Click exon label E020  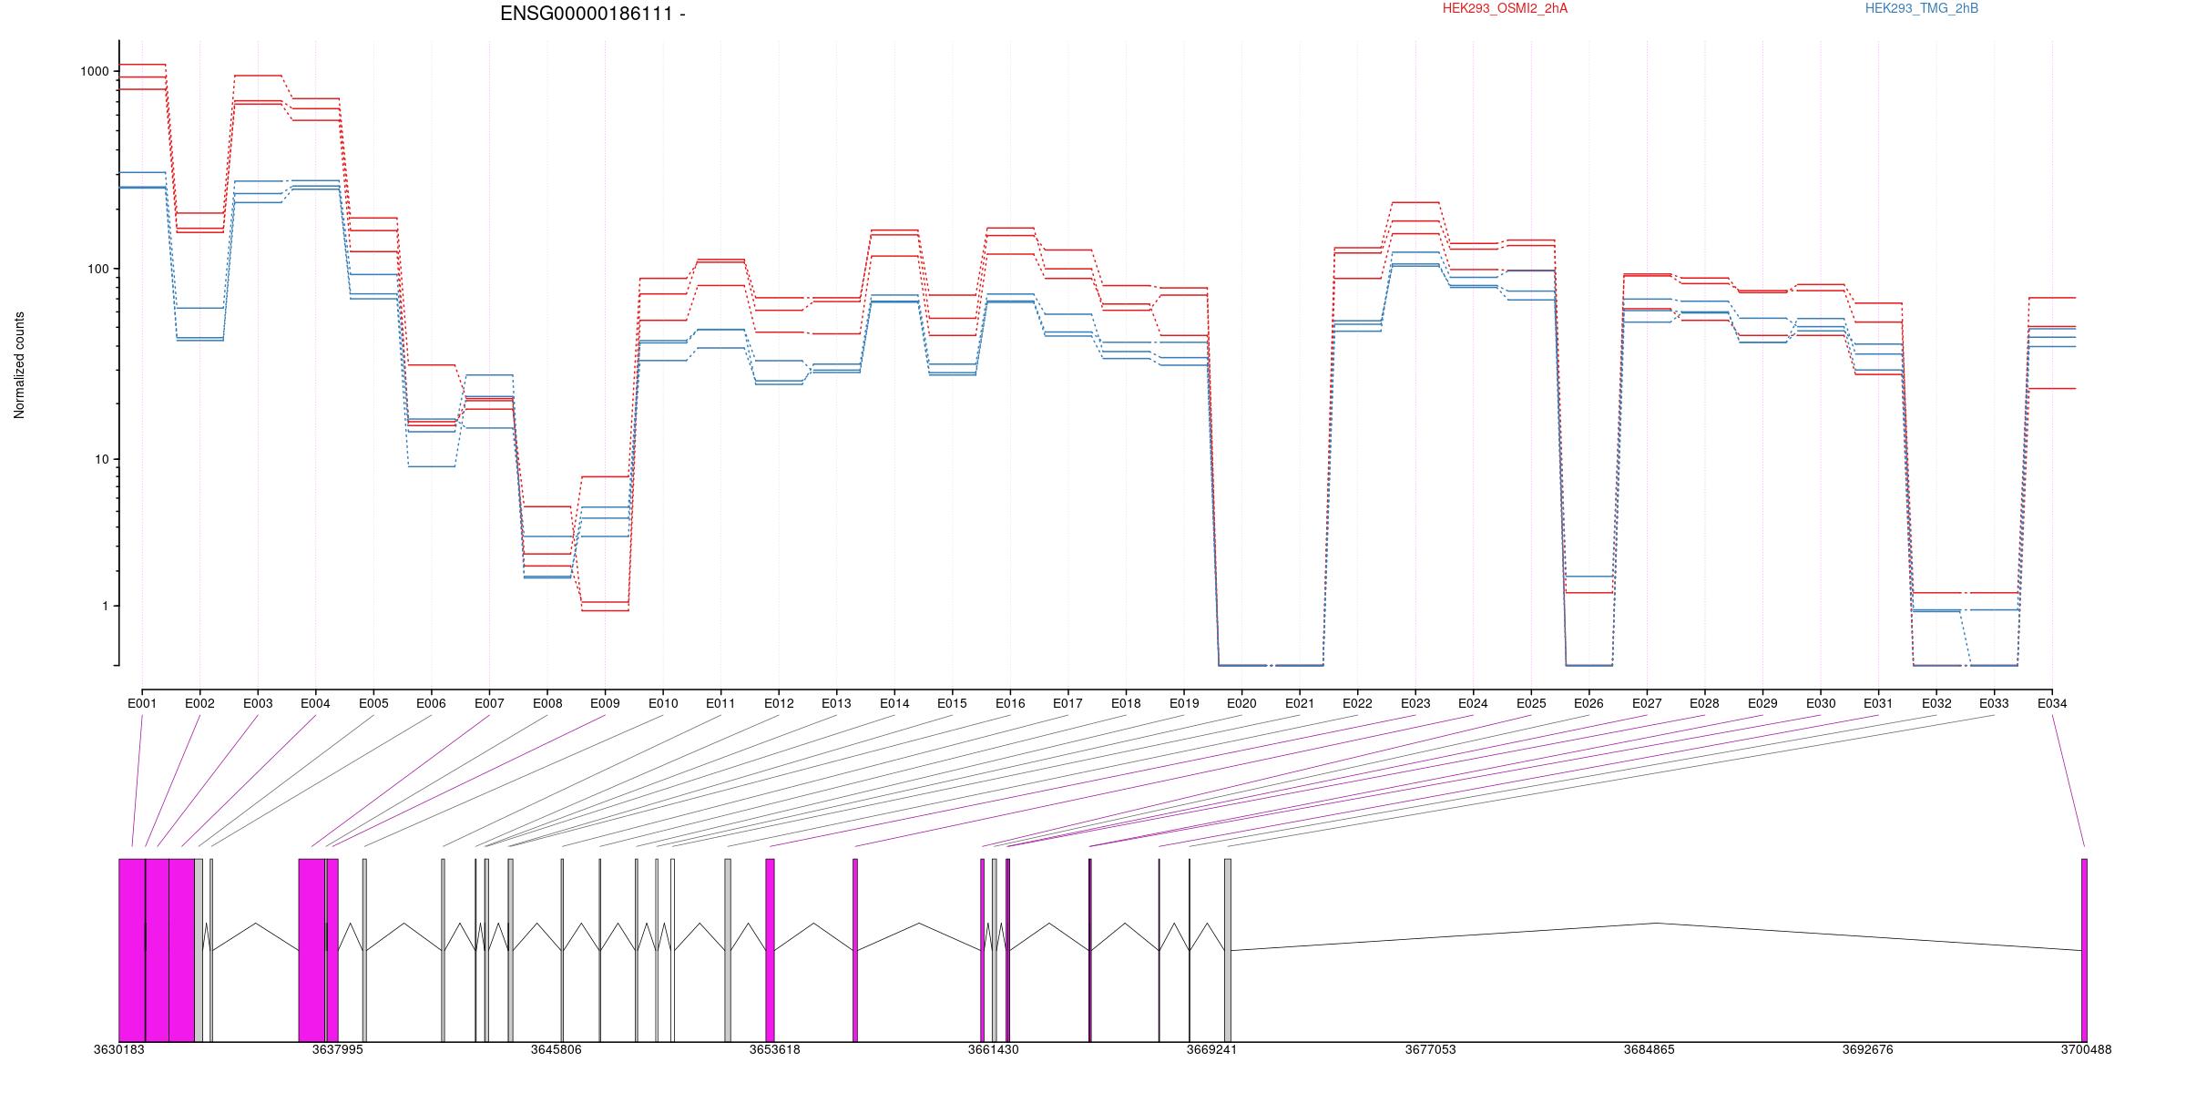[x=1241, y=703]
